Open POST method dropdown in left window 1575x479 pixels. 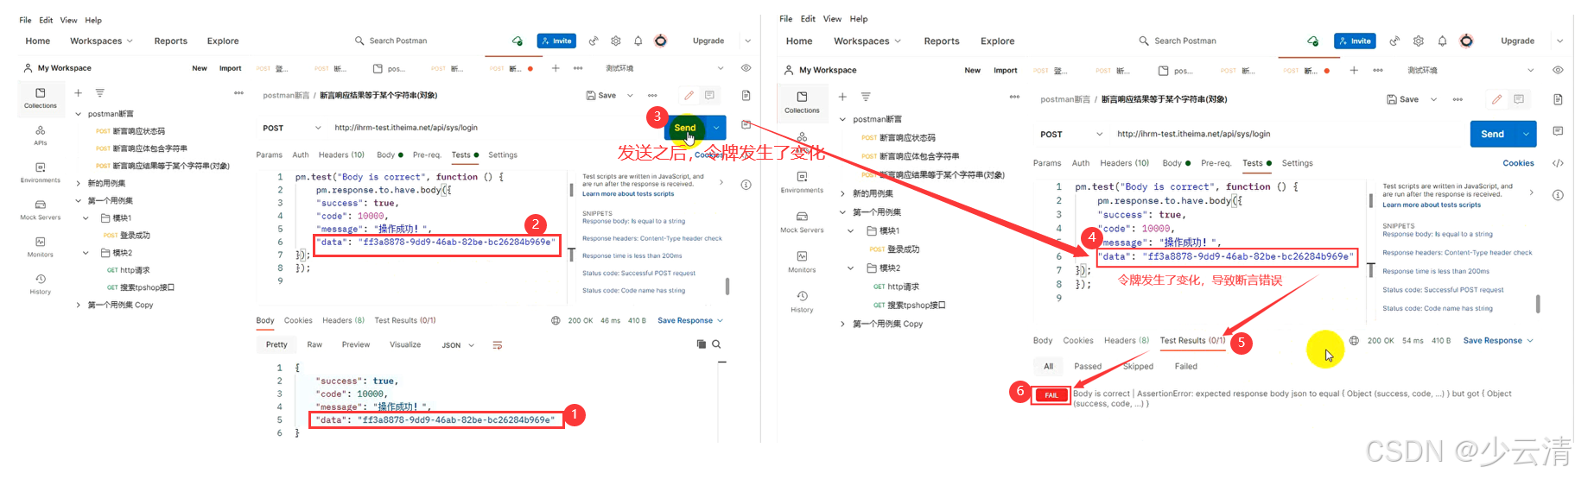click(x=292, y=128)
